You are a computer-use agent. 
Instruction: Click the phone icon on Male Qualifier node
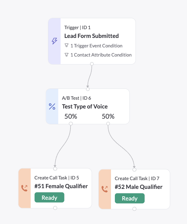tap(105, 189)
